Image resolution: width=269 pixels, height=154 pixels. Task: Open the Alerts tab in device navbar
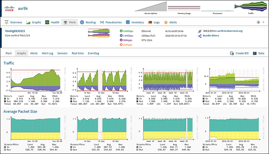170,22
